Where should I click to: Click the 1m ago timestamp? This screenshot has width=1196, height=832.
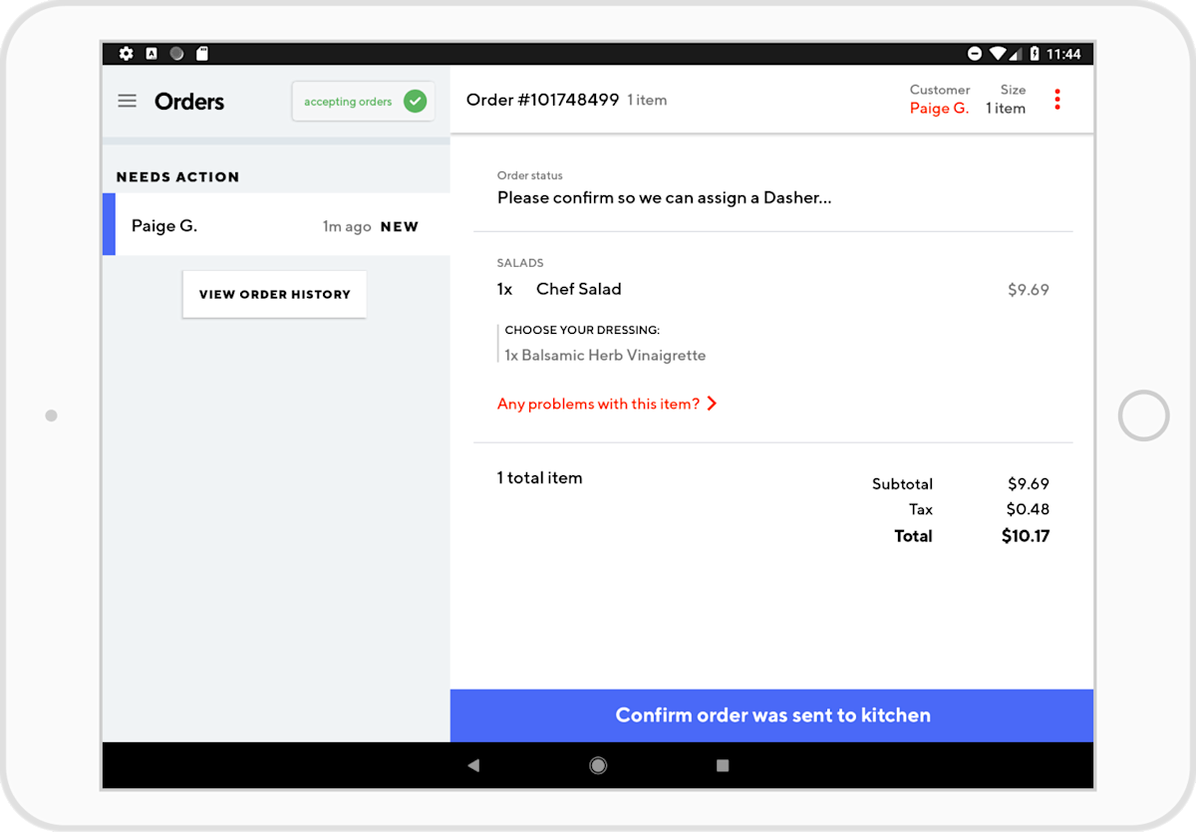346,226
